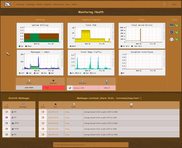Click green checkmark beside house icon
Image resolution: width=182 pixels, height=148 pixels.
pos(177,39)
